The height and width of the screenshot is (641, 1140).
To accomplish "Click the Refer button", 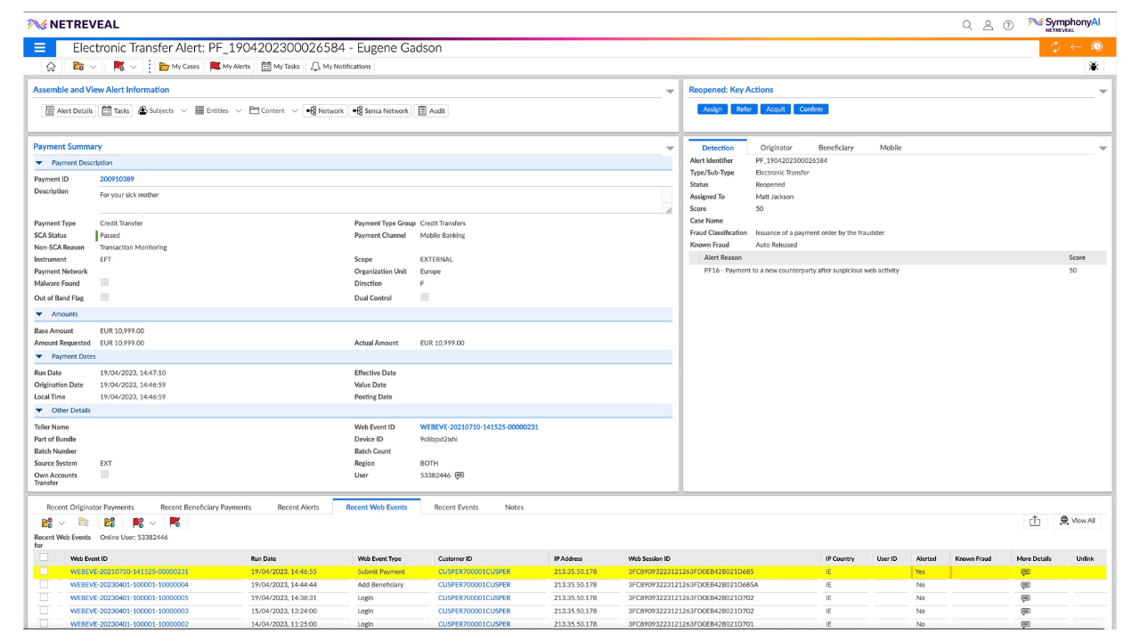I will tap(744, 109).
